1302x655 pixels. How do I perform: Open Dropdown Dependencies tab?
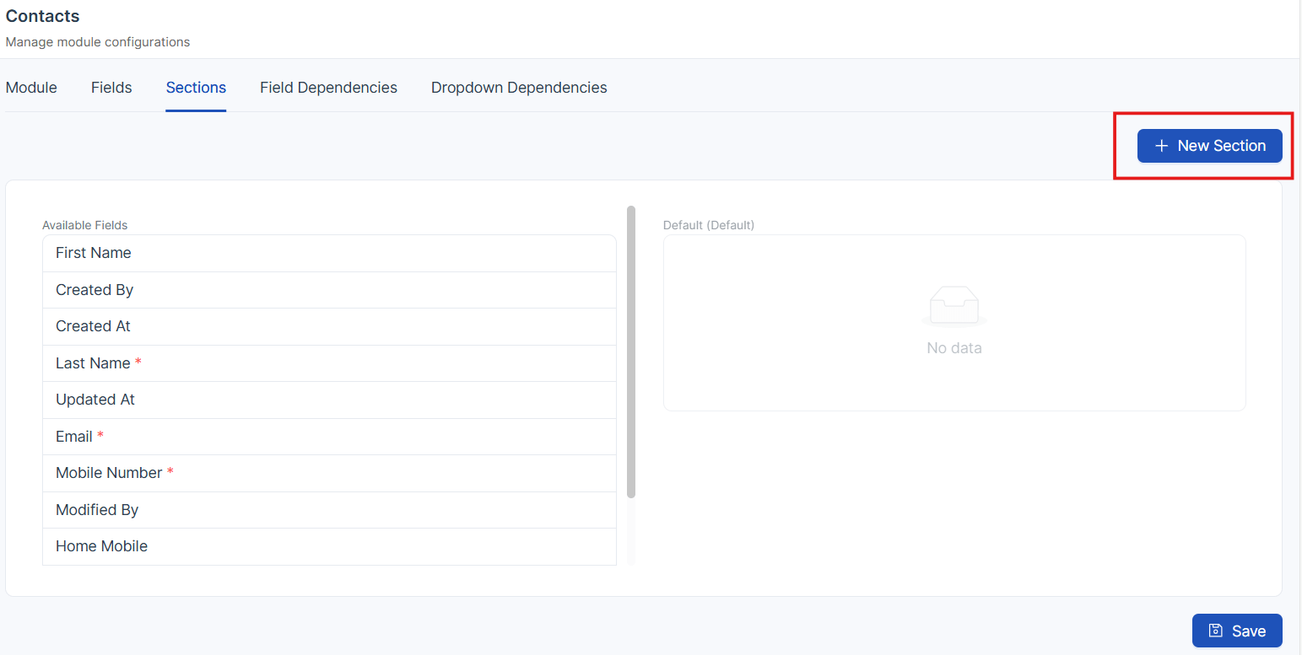tap(519, 88)
